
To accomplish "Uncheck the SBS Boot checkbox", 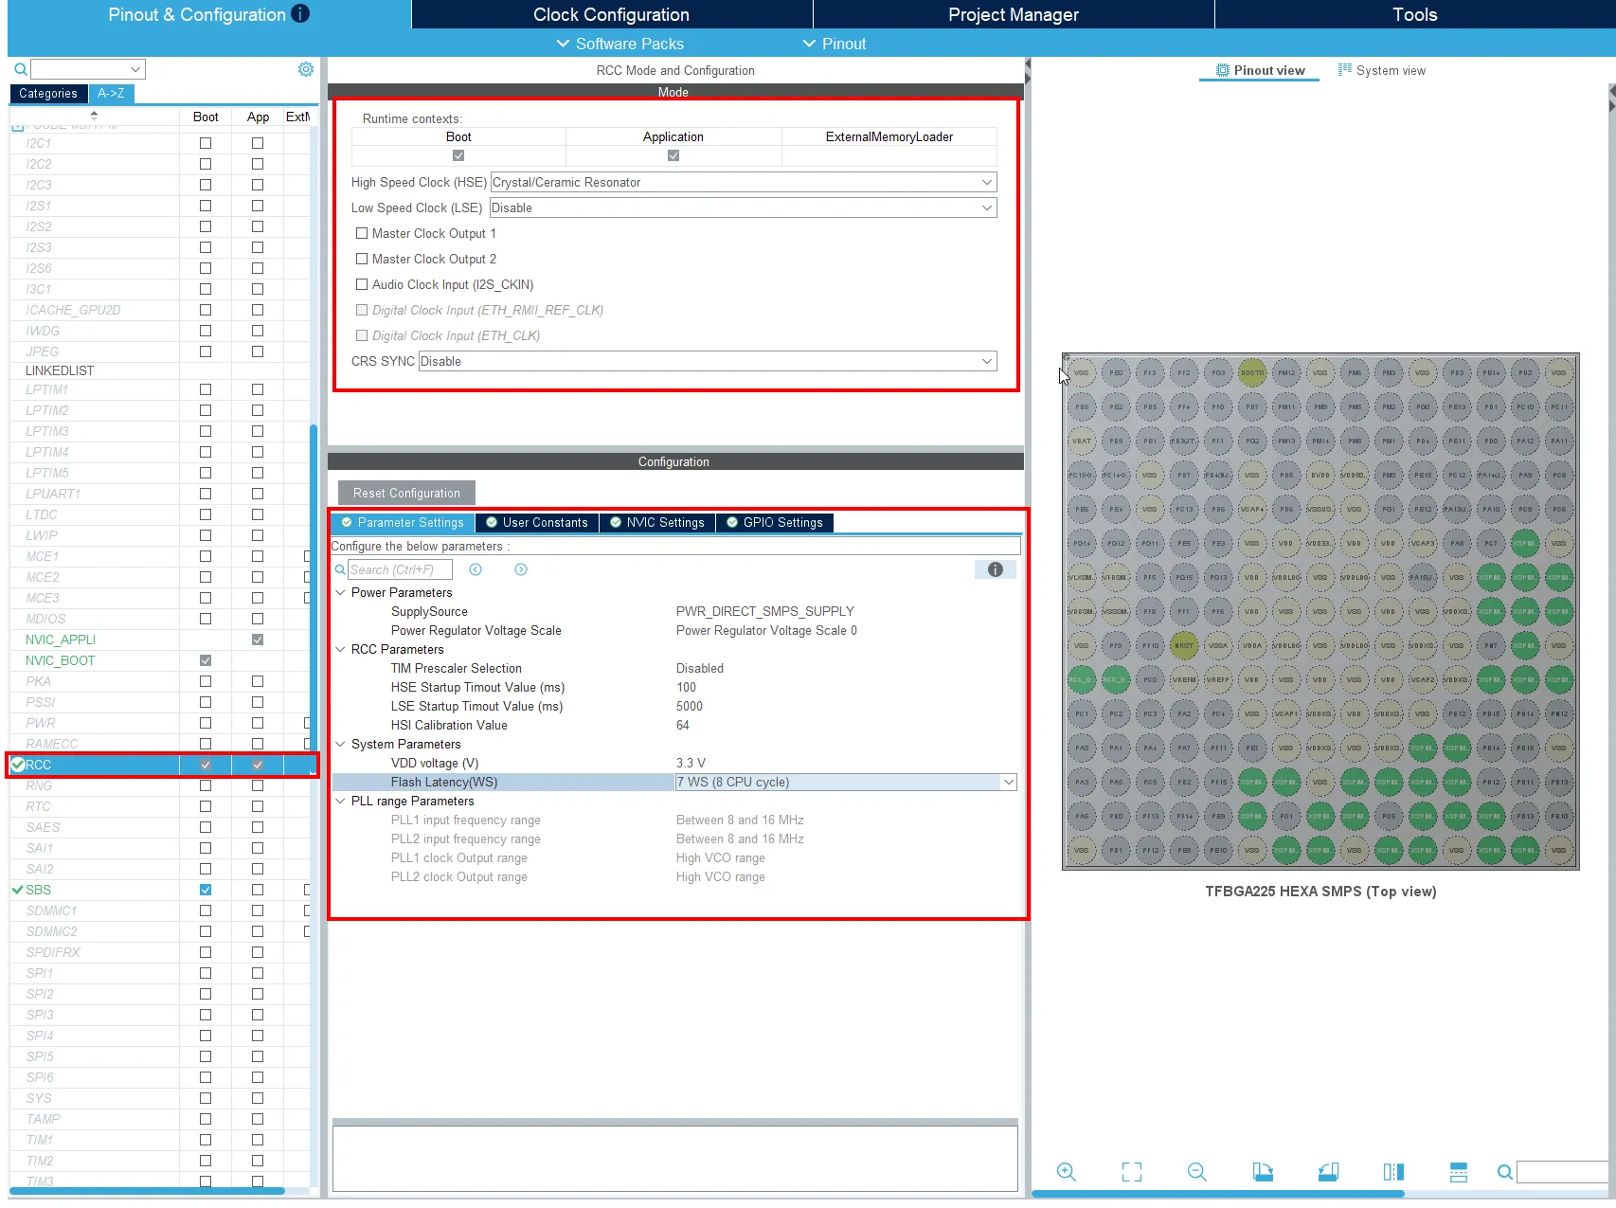I will click(x=206, y=890).
